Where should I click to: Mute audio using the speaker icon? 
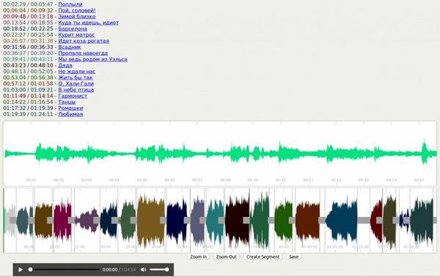pyautogui.click(x=144, y=270)
